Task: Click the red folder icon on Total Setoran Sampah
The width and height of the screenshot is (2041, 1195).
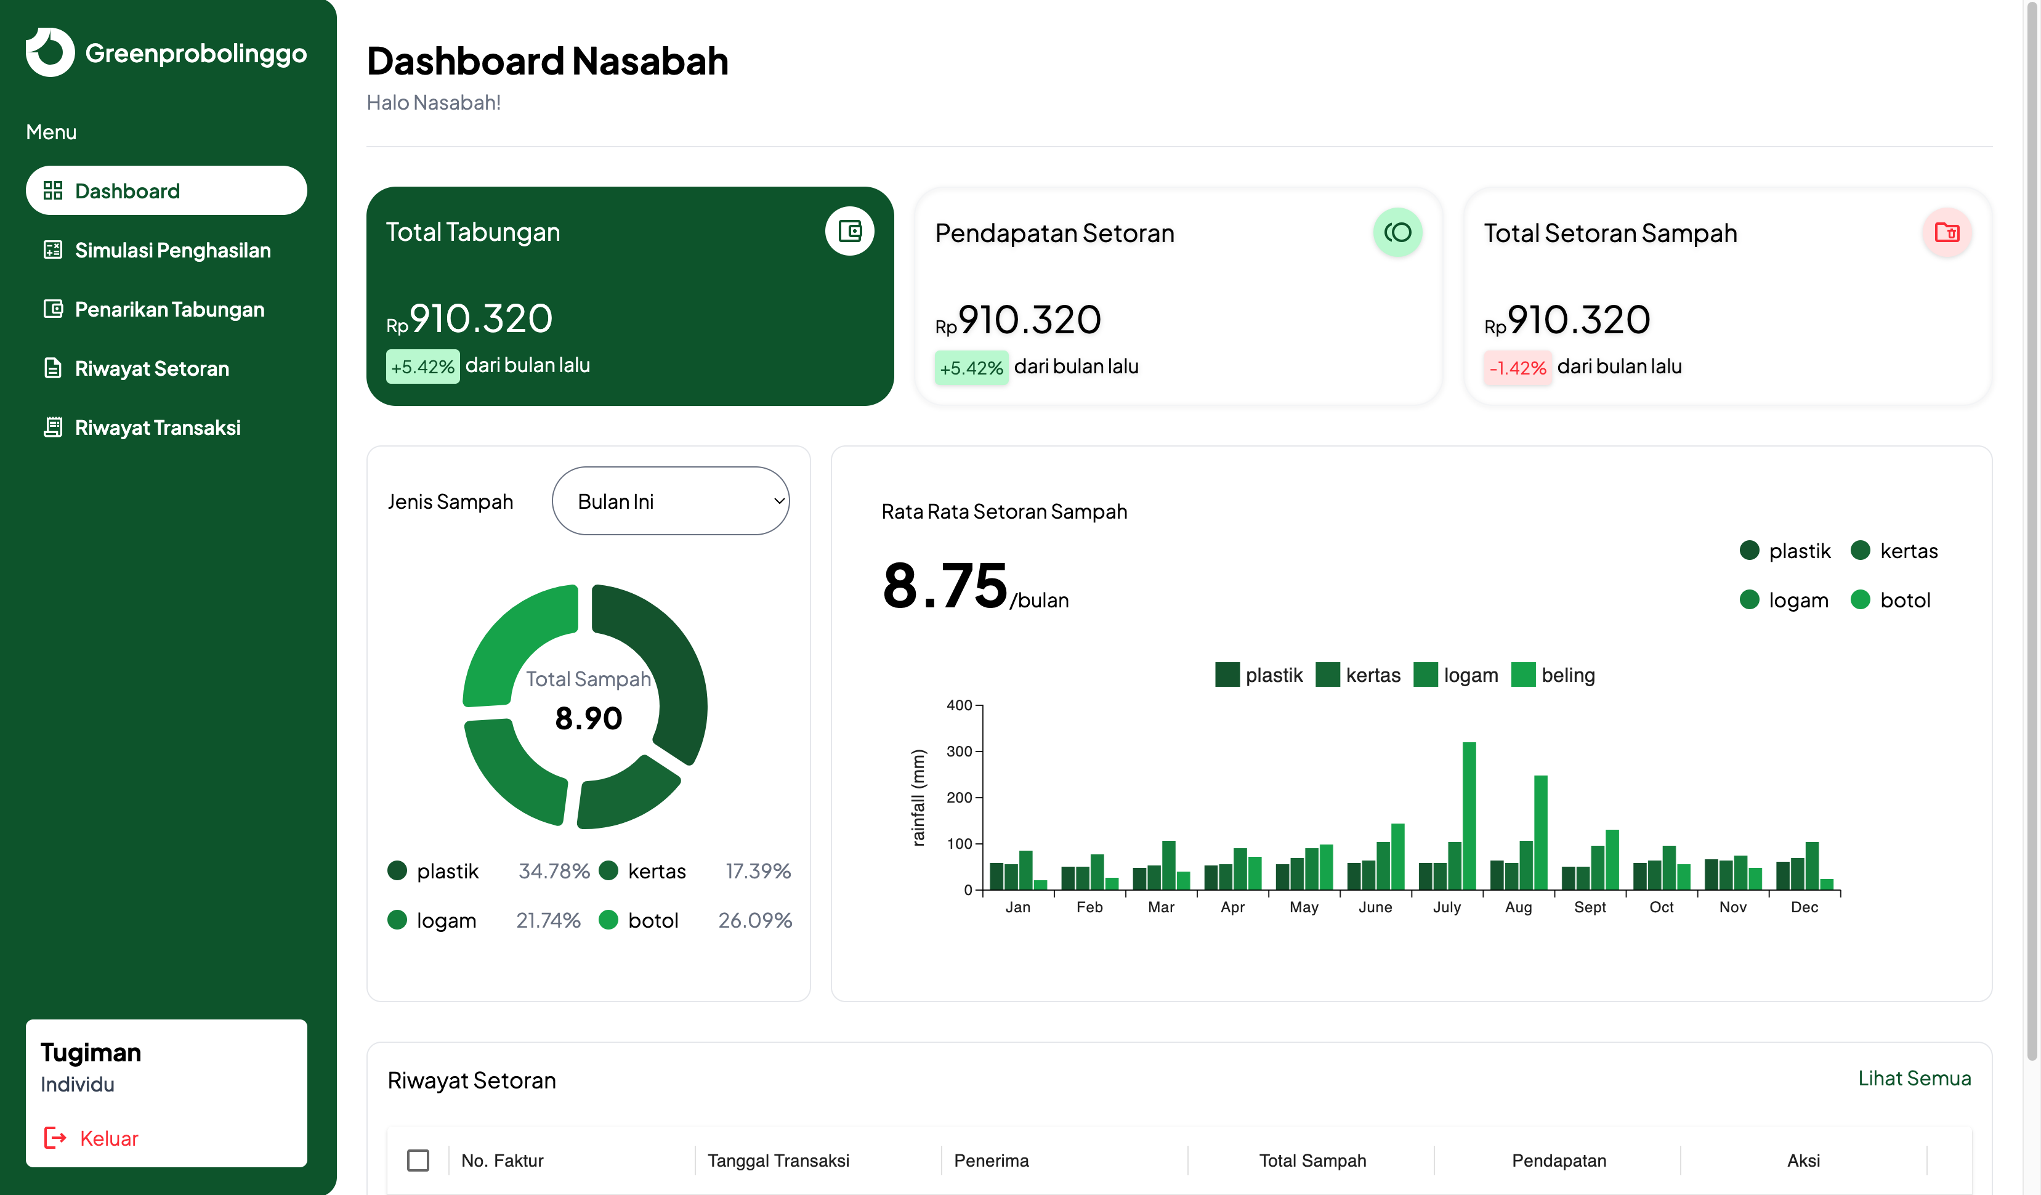Action: click(x=1947, y=232)
